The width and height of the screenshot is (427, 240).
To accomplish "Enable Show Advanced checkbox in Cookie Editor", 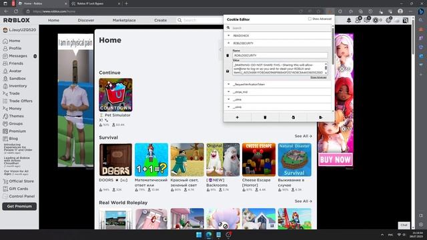I will [x=310, y=19].
